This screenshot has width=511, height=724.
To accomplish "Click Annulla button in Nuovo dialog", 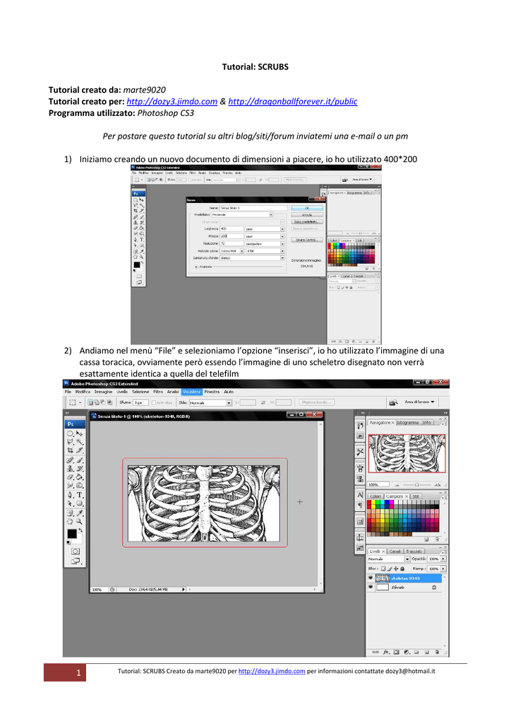I will coord(307,215).
